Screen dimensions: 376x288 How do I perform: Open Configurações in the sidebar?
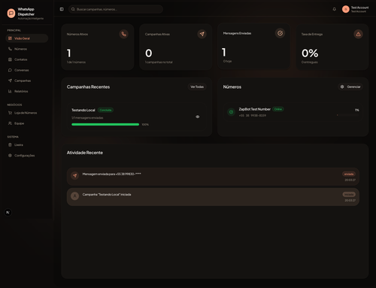tap(27, 156)
